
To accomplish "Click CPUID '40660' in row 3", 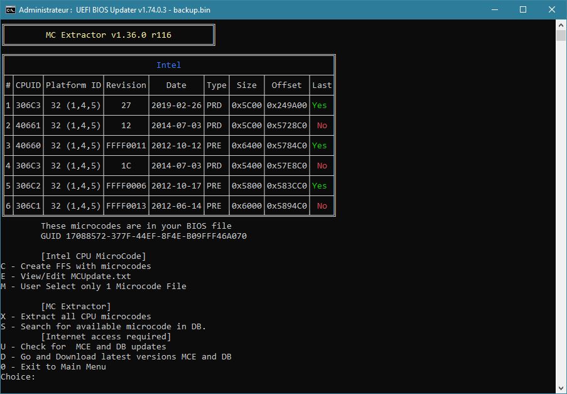I will pyautogui.click(x=28, y=145).
